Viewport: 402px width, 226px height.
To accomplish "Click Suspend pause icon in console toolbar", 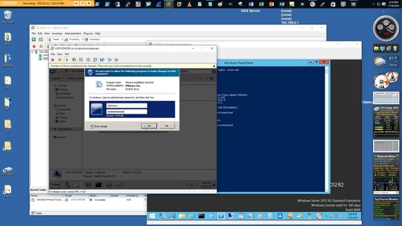I will [x=60, y=60].
